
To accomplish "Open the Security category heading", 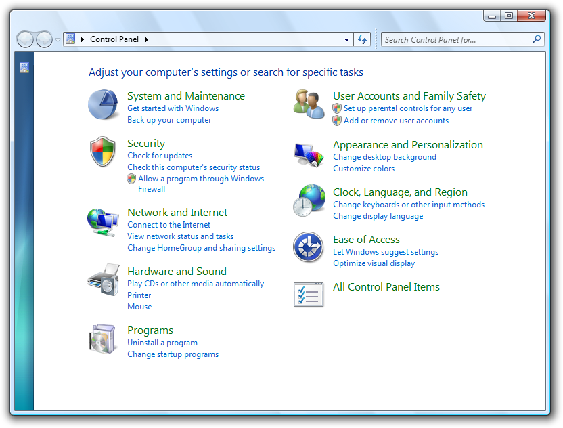I will pos(146,144).
